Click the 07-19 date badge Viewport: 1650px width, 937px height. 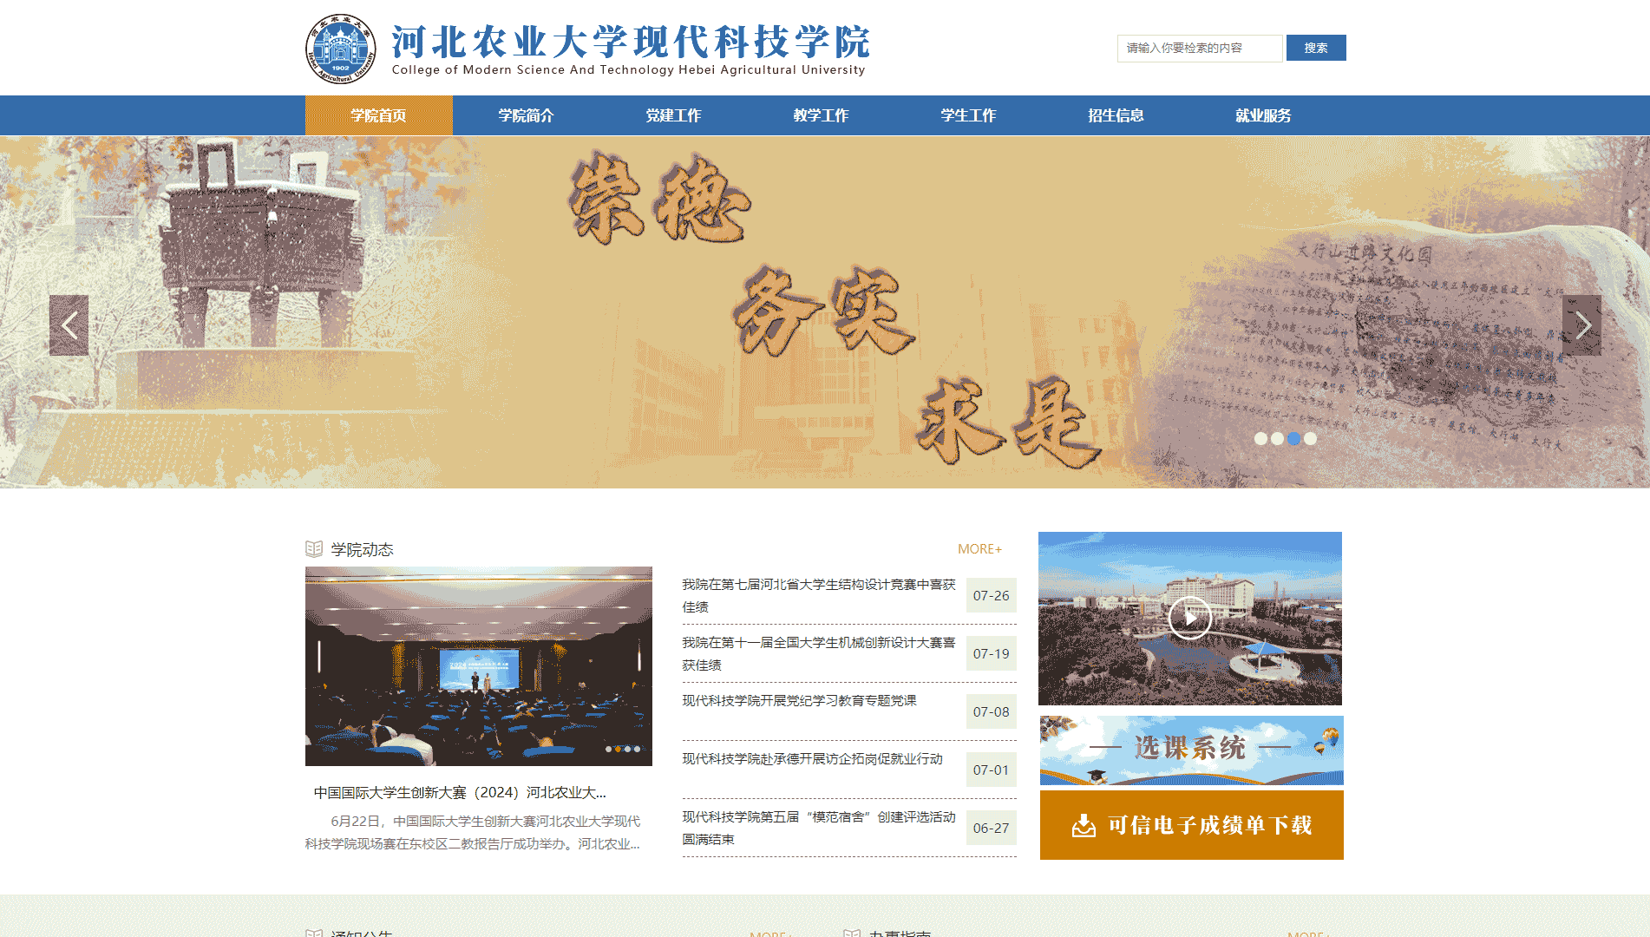click(991, 653)
